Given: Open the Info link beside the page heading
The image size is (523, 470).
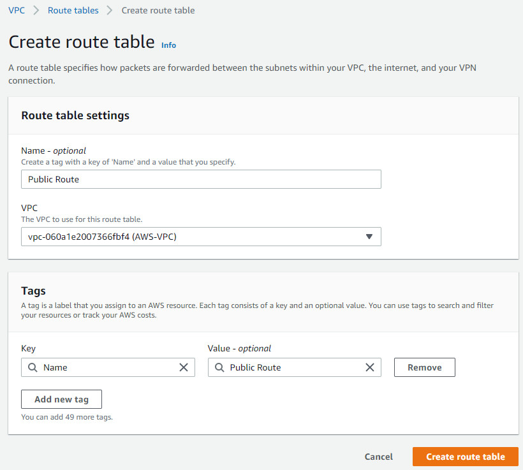Looking at the screenshot, I should tap(168, 45).
